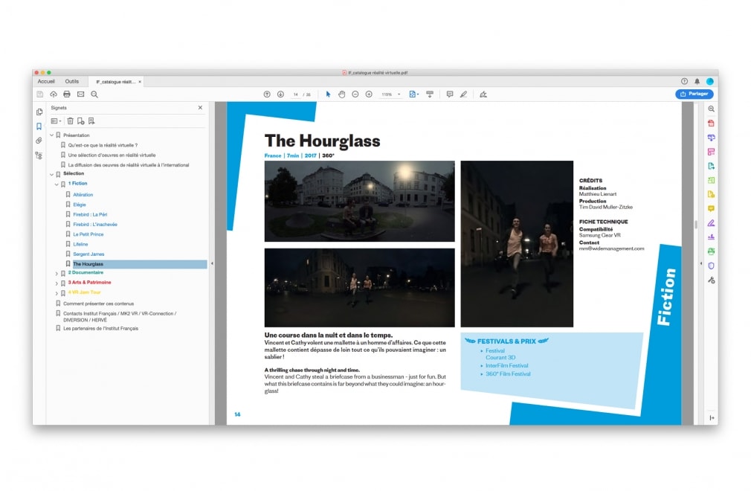Click the Print icon in toolbar
Screen dimensions: 751x491
67,94
